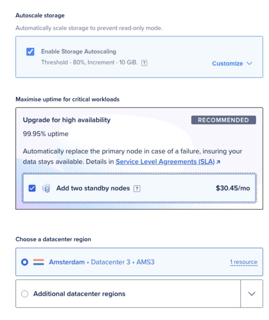Screen dimensions: 269x320
Task: Click the Netherlands flag icon
Action: 39,262
